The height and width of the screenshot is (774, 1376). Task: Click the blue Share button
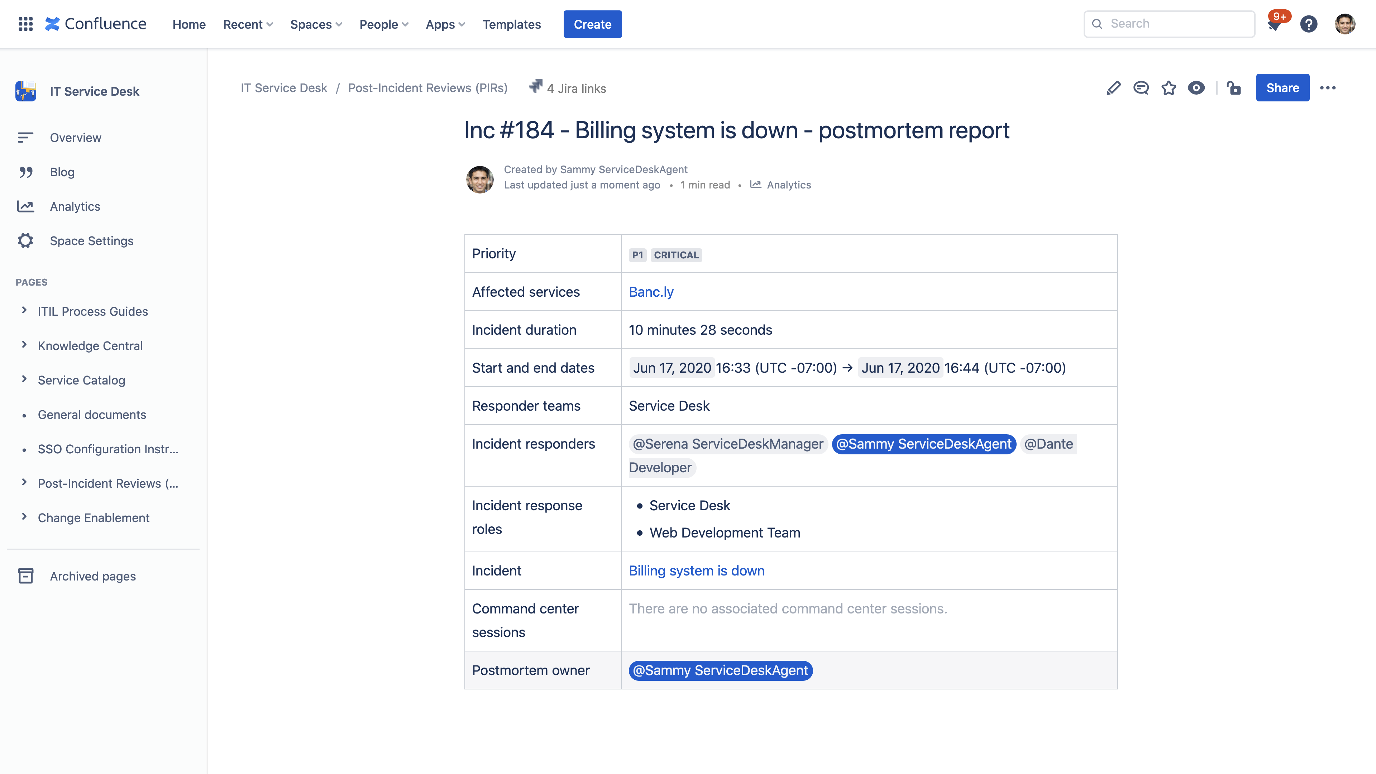point(1282,87)
